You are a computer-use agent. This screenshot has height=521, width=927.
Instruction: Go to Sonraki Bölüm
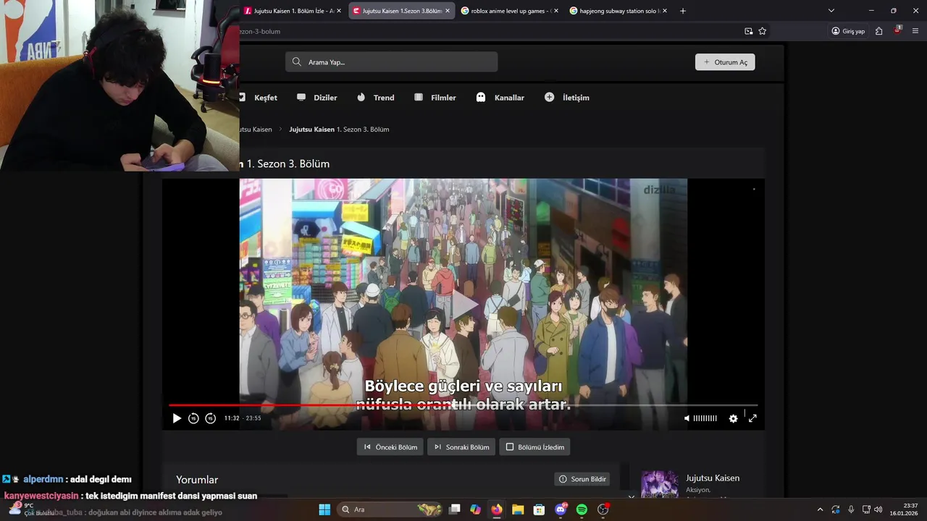tap(461, 447)
